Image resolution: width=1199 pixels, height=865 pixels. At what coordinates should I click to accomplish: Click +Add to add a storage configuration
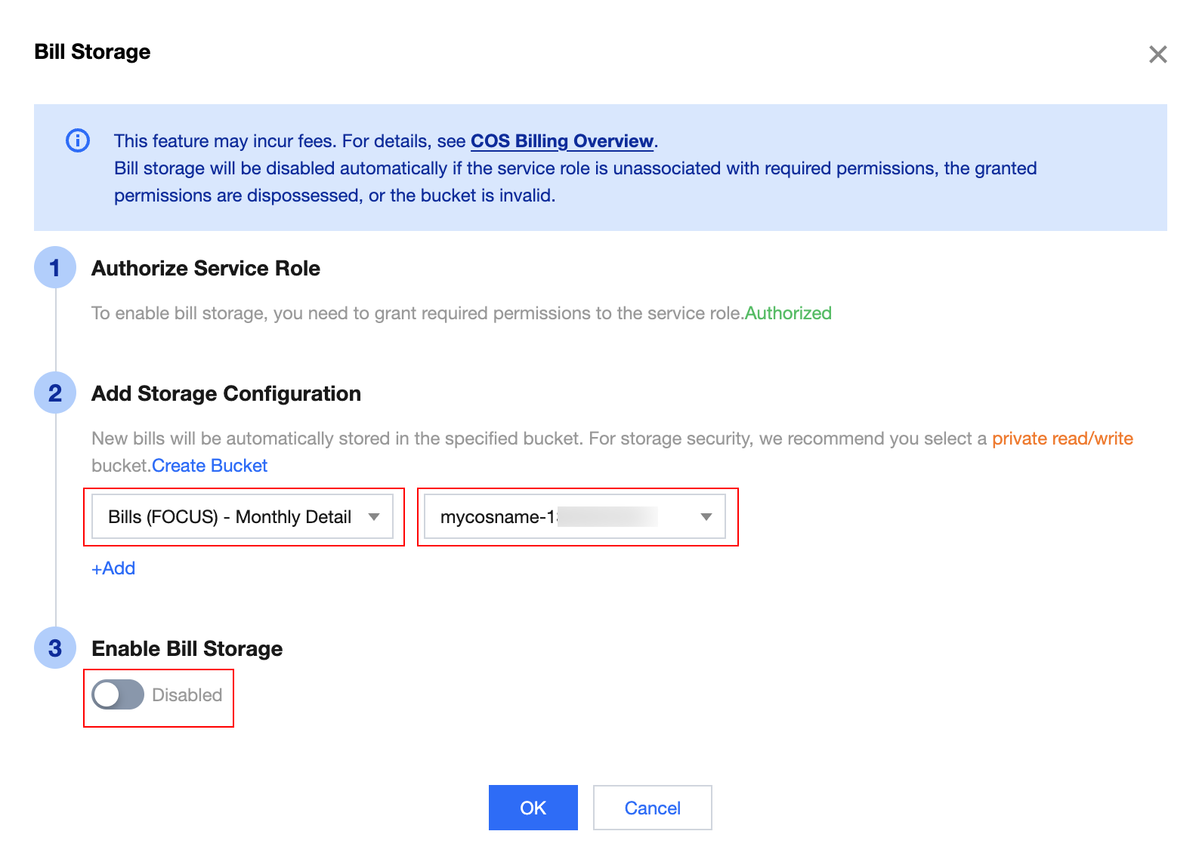pyautogui.click(x=113, y=568)
